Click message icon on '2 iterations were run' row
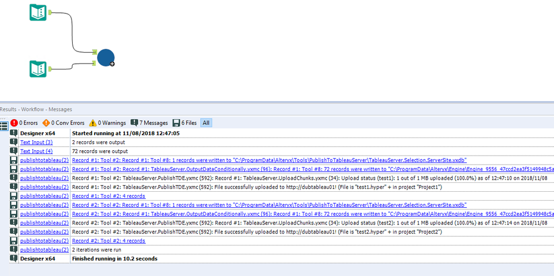 click(x=14, y=249)
